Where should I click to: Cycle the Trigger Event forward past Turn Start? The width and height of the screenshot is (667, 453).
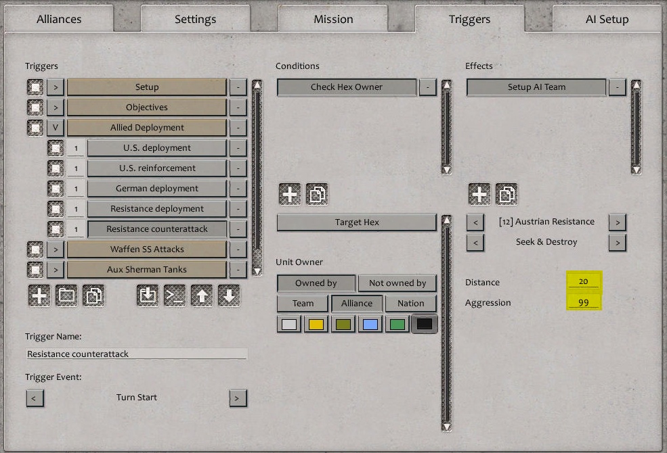pyautogui.click(x=238, y=398)
